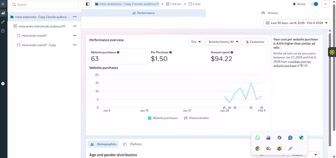Close the Ads Manager side panel
This screenshot has width=336, height=158.
(3, 4)
